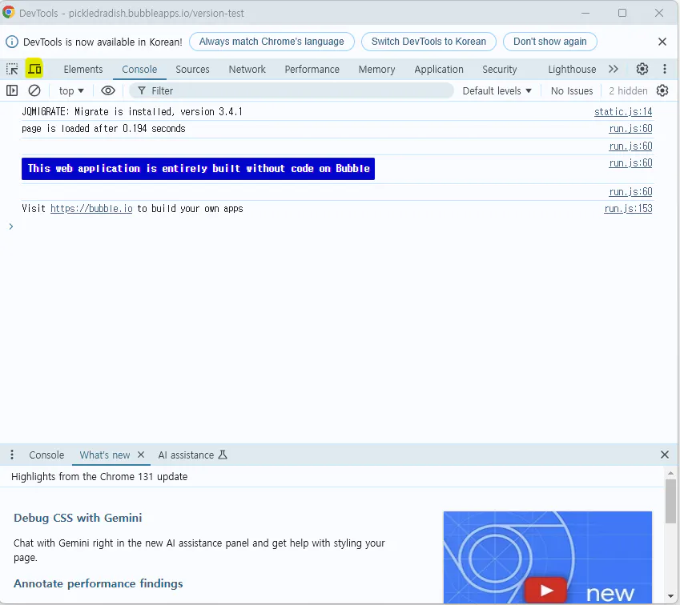Clear the console with the circle-slash icon

coord(34,90)
